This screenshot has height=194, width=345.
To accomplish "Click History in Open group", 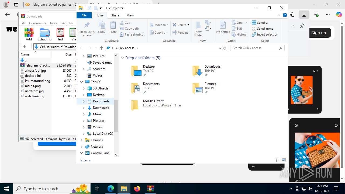I will click(239, 34).
